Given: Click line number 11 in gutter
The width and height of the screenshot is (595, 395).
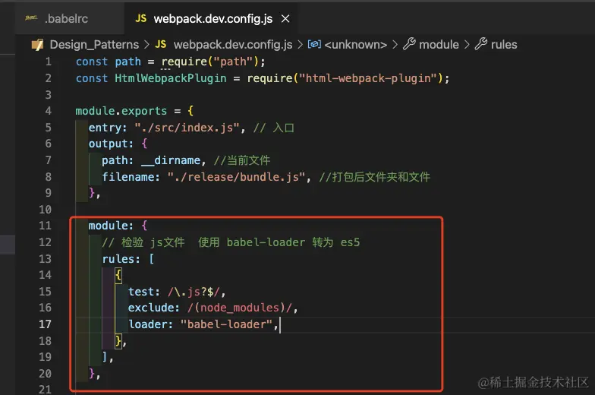Looking at the screenshot, I should [46, 226].
